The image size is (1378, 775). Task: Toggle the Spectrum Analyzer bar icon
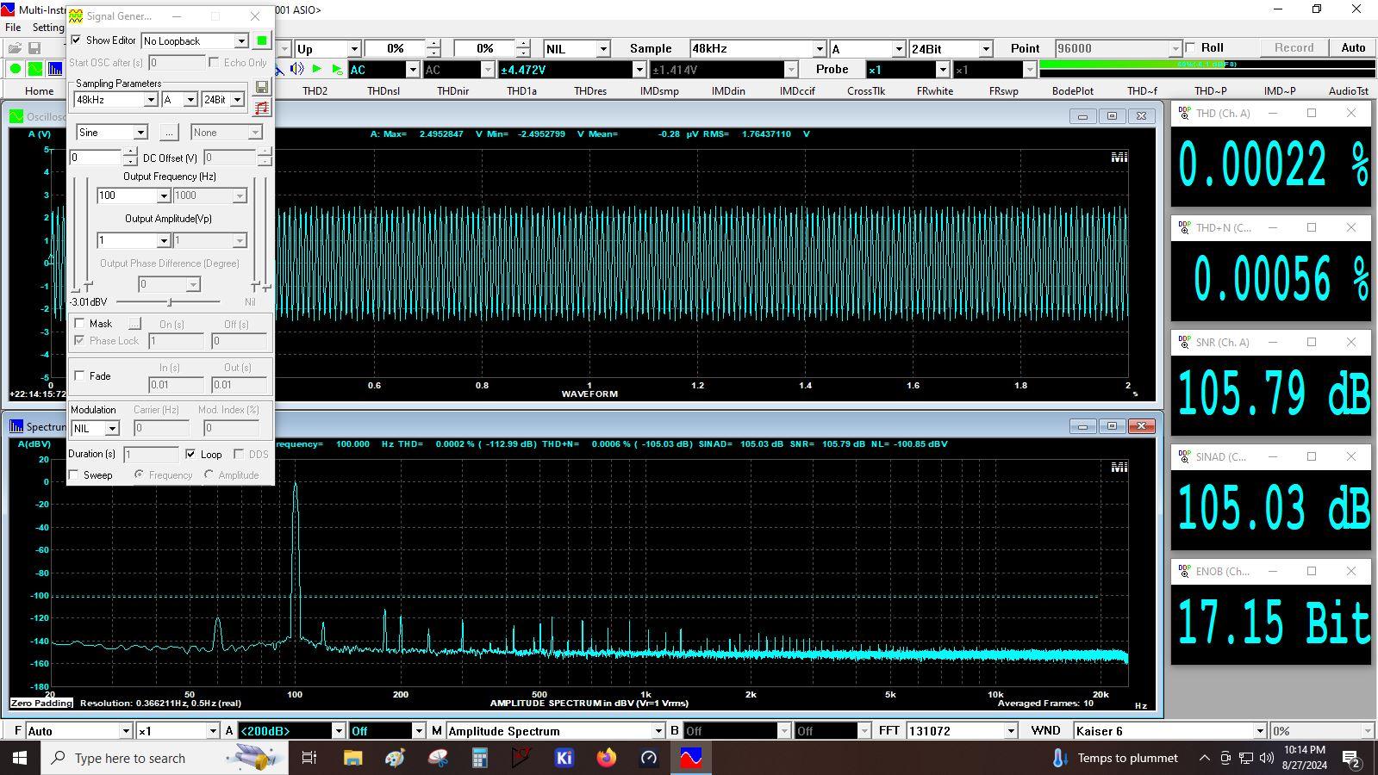(x=55, y=70)
